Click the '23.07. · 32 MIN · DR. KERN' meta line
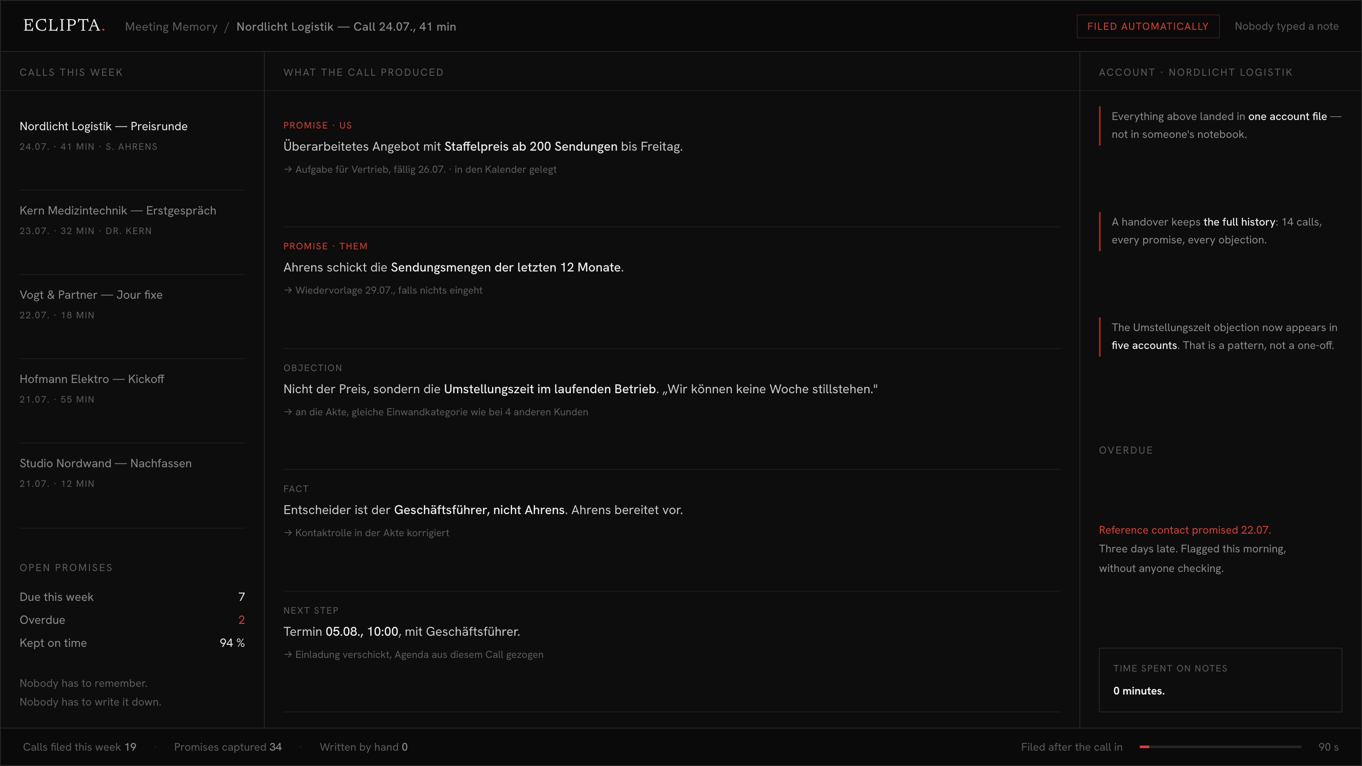 [86, 231]
